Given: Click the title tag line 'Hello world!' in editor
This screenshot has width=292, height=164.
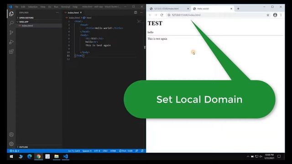Looking at the screenshot, I should click(104, 28).
